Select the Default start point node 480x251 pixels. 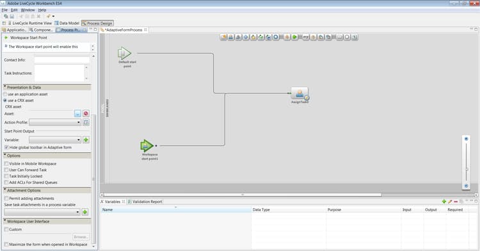pos(125,54)
